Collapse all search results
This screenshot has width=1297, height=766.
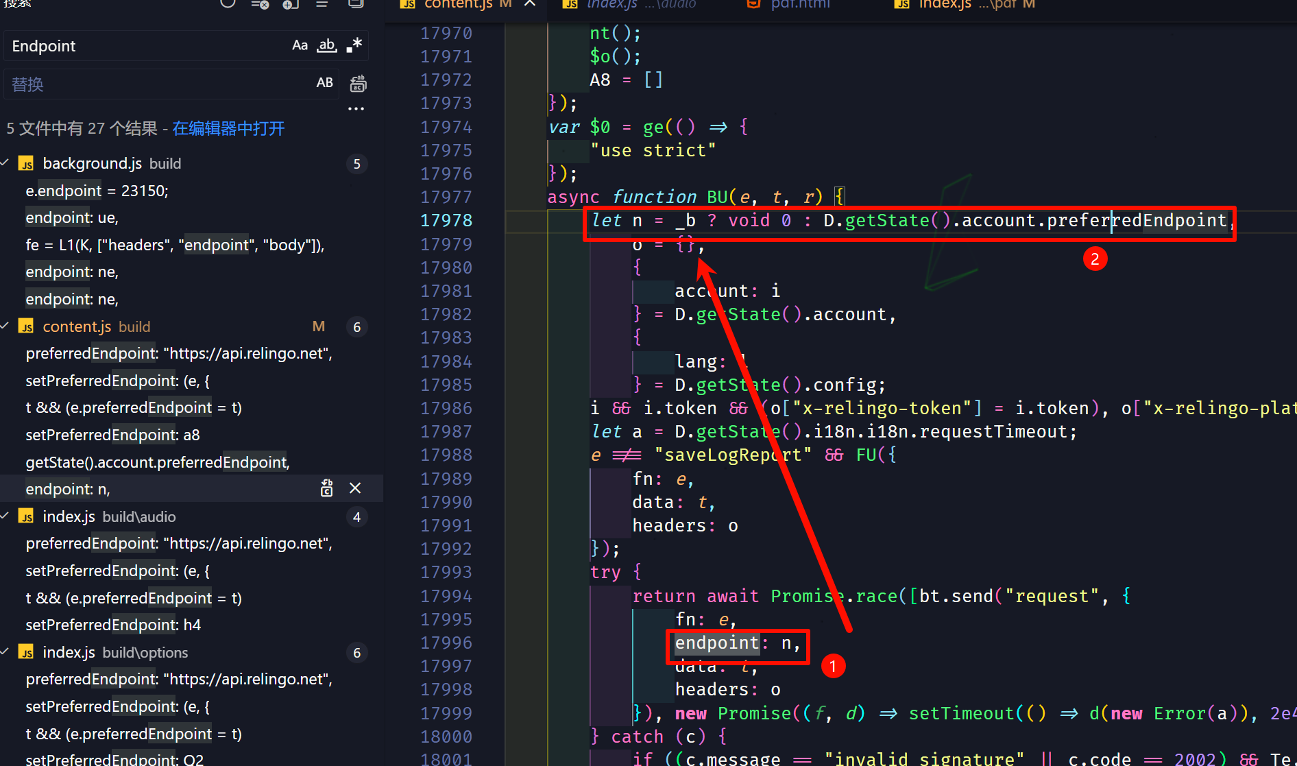356,3
